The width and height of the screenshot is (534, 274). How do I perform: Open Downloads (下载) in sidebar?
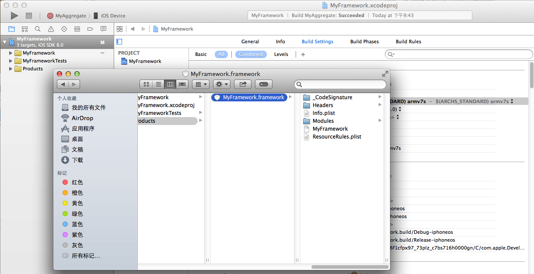click(72, 160)
